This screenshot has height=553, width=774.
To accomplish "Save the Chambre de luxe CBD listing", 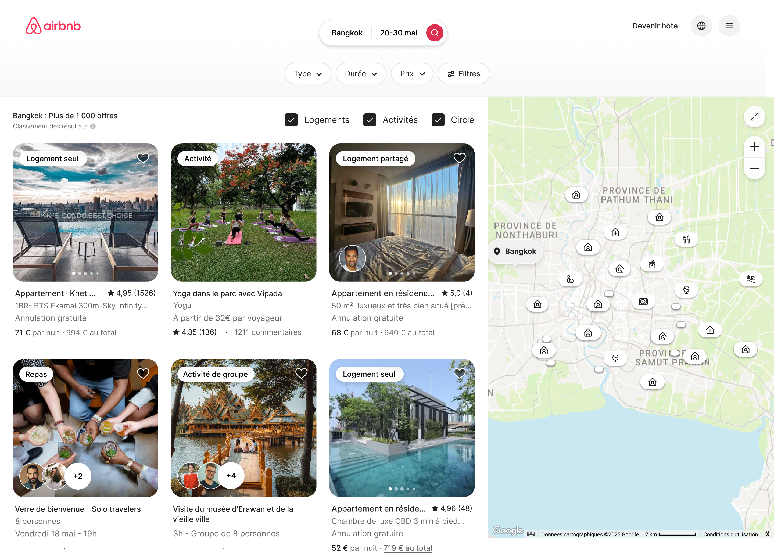I will tap(459, 374).
